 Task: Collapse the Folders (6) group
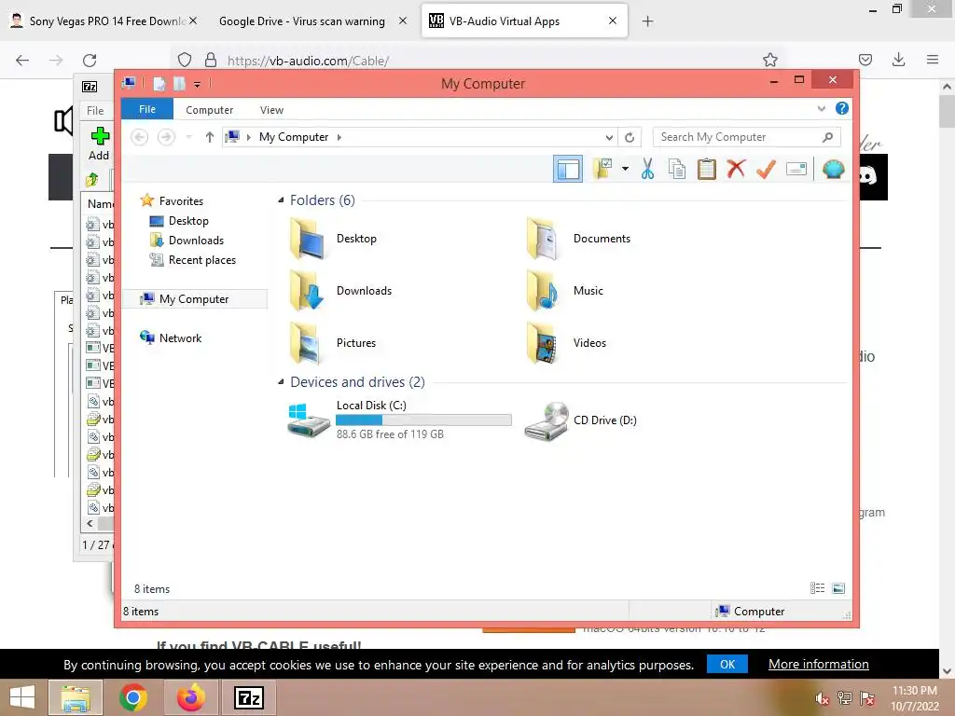click(281, 200)
